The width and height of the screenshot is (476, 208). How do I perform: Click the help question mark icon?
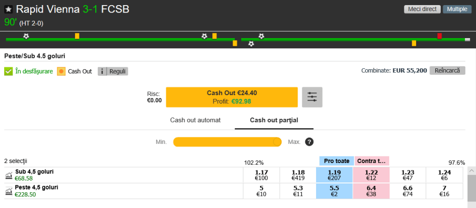(309, 142)
